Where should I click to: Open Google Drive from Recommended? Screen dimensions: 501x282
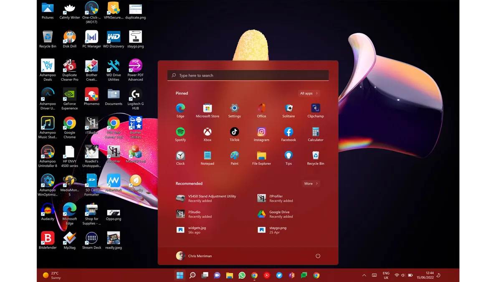click(x=276, y=214)
